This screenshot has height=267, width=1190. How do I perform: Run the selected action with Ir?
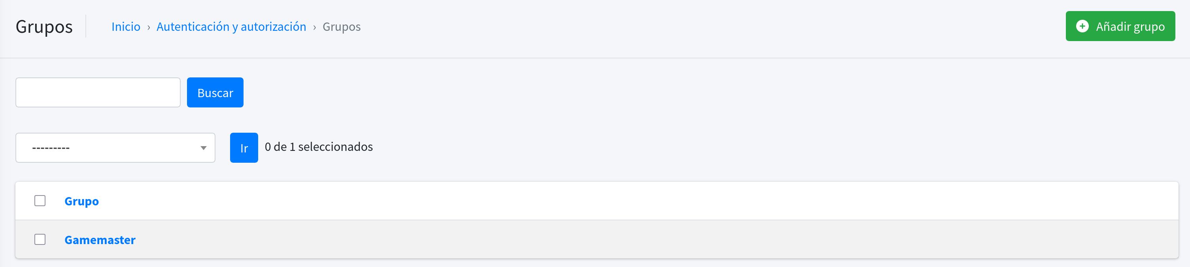[x=244, y=148]
